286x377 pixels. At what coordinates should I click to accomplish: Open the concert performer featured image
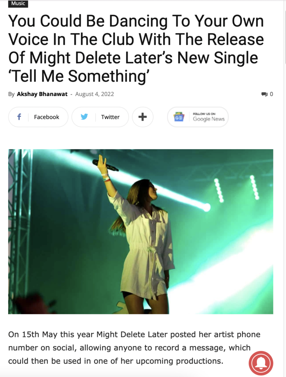coord(141,232)
